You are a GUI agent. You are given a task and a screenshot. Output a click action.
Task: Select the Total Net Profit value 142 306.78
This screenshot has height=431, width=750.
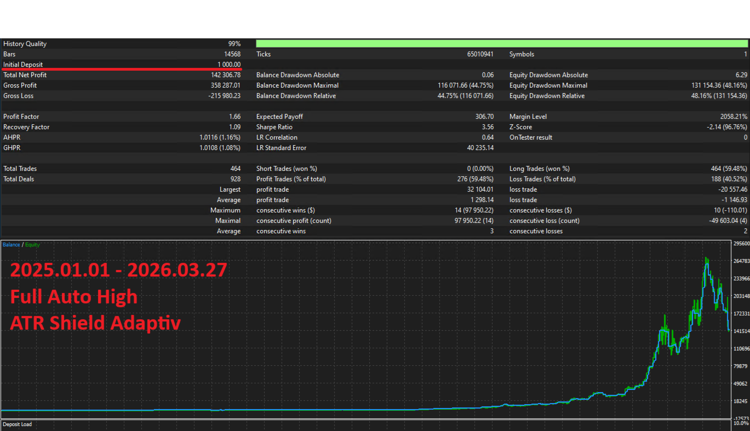point(226,75)
